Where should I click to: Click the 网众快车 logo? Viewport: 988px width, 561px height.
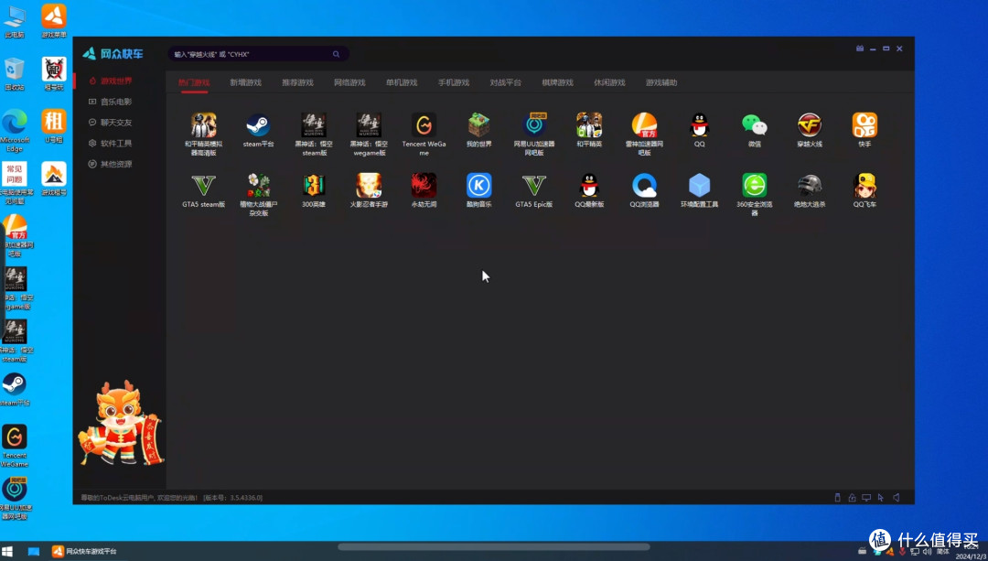[x=113, y=54]
